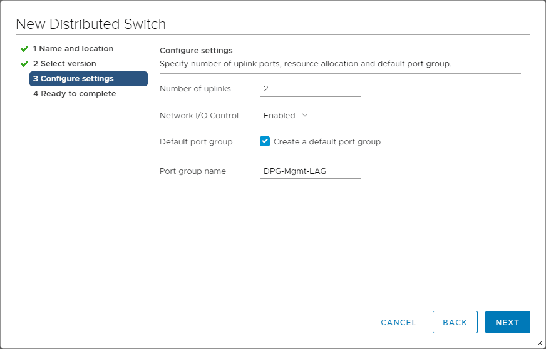Focus the Number of uplinks field
The height and width of the screenshot is (349, 546).
pos(311,89)
